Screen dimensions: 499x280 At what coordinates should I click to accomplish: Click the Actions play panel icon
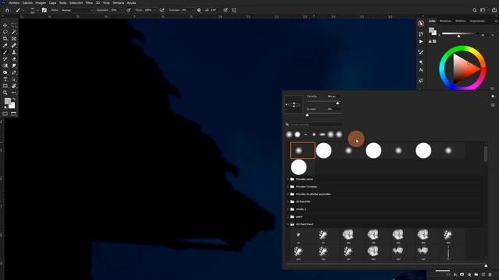coord(421,41)
